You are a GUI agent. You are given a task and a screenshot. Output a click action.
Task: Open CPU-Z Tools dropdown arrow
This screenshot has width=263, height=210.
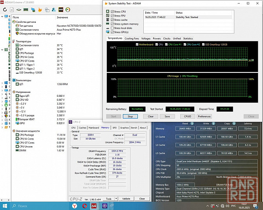click(x=116, y=199)
